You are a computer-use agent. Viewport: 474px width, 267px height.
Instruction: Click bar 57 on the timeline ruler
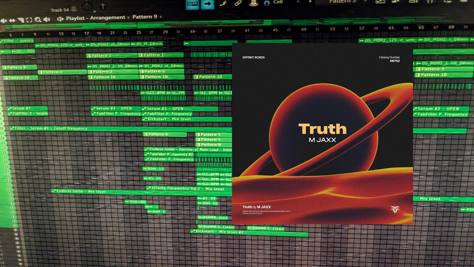point(361,28)
